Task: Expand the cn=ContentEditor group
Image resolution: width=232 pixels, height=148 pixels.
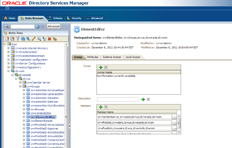Action: (x=24, y=113)
